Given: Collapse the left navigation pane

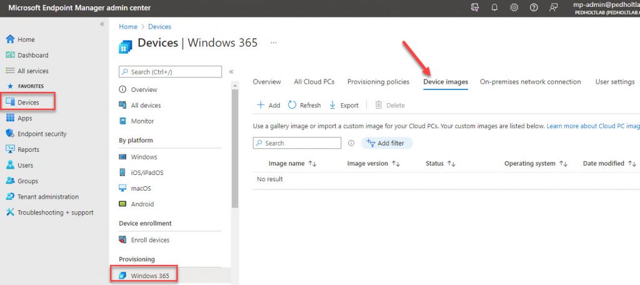Looking at the screenshot, I should click(102, 24).
